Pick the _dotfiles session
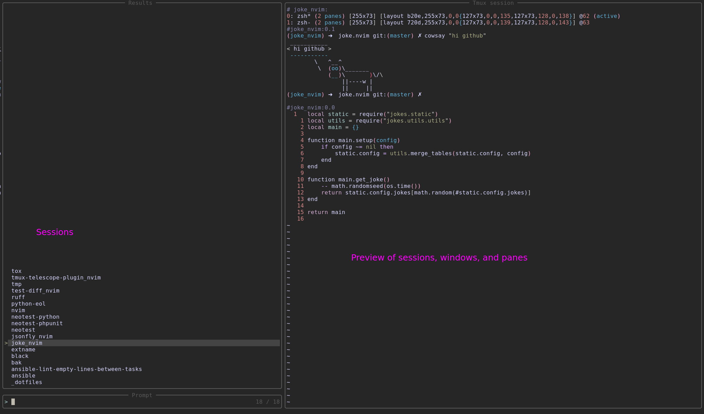Viewport: 704px width, 414px height. pyautogui.click(x=27, y=382)
